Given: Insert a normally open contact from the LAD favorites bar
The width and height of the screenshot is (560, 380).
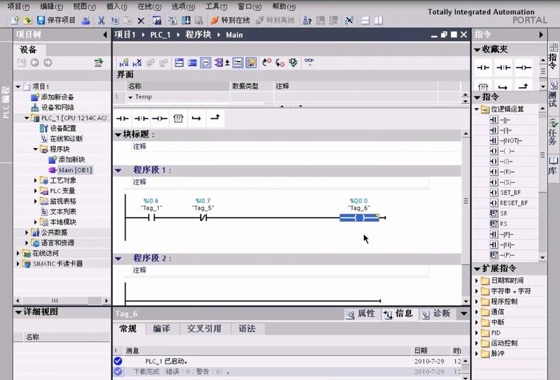Looking at the screenshot, I should tap(123, 118).
